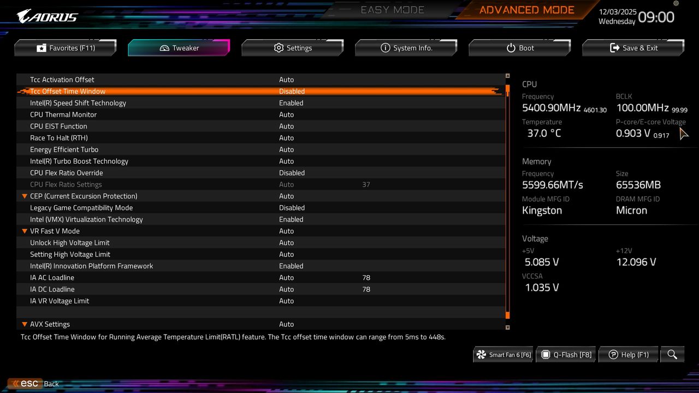Click the Favorites star icon
The image size is (699, 393).
[42, 47]
